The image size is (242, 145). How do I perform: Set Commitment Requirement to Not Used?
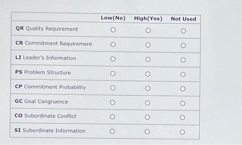pyautogui.click(x=183, y=45)
